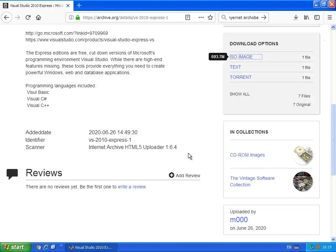Image resolution: width=336 pixels, height=252 pixels.
Task: Click the Addeddate value 2020-06-26 14:49:30
Action: pos(113,133)
